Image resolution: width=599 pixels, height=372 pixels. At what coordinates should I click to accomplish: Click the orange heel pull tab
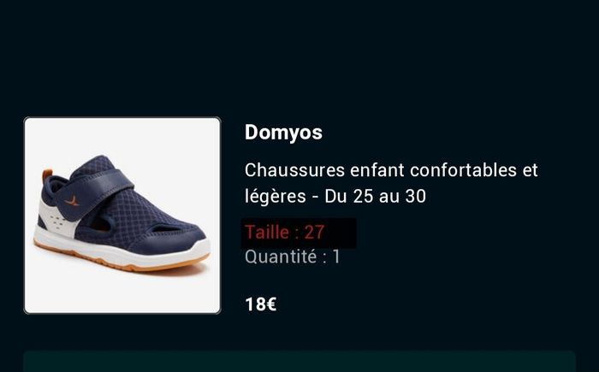click(x=46, y=174)
